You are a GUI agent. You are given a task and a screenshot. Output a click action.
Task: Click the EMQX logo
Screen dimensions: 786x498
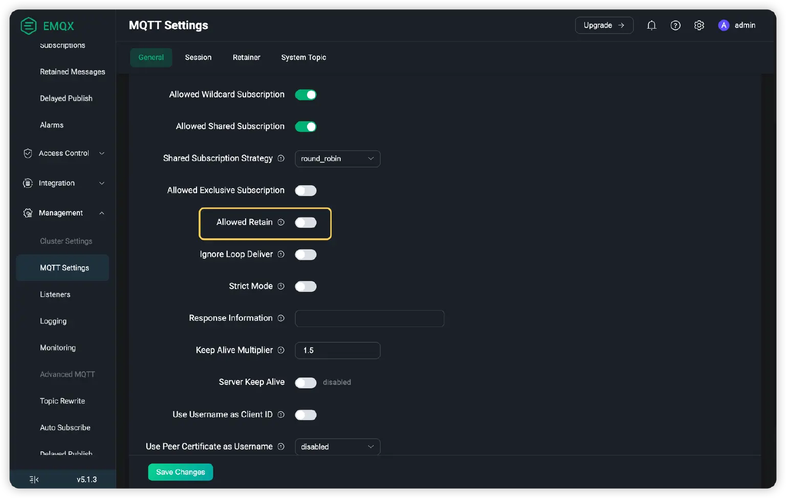click(29, 26)
